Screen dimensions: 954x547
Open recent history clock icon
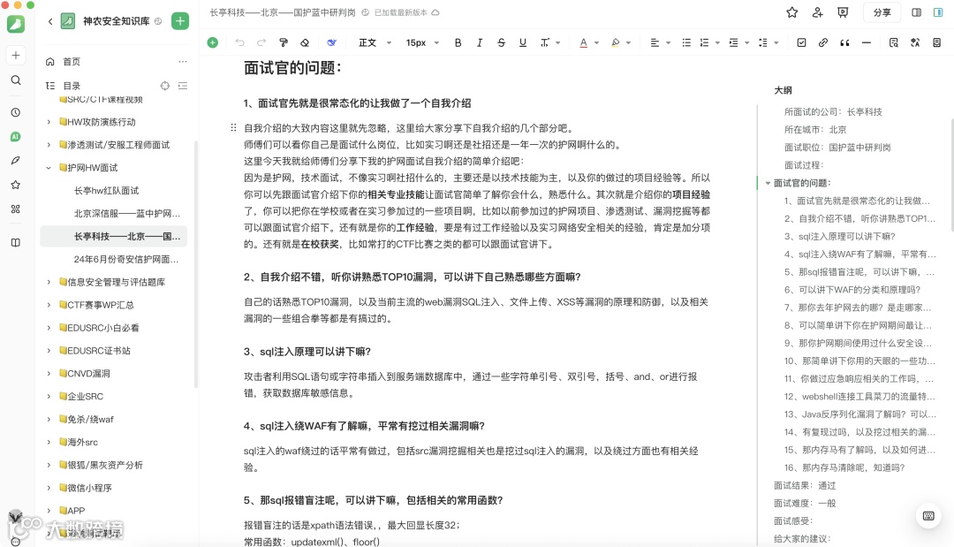coord(16,112)
